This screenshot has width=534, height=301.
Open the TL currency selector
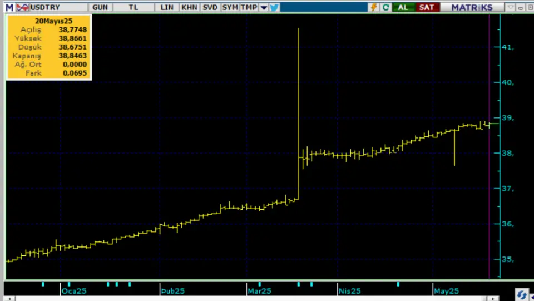point(133,7)
